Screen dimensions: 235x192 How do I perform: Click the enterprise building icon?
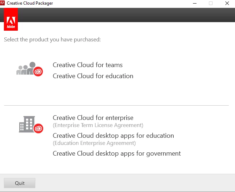tap(31, 125)
